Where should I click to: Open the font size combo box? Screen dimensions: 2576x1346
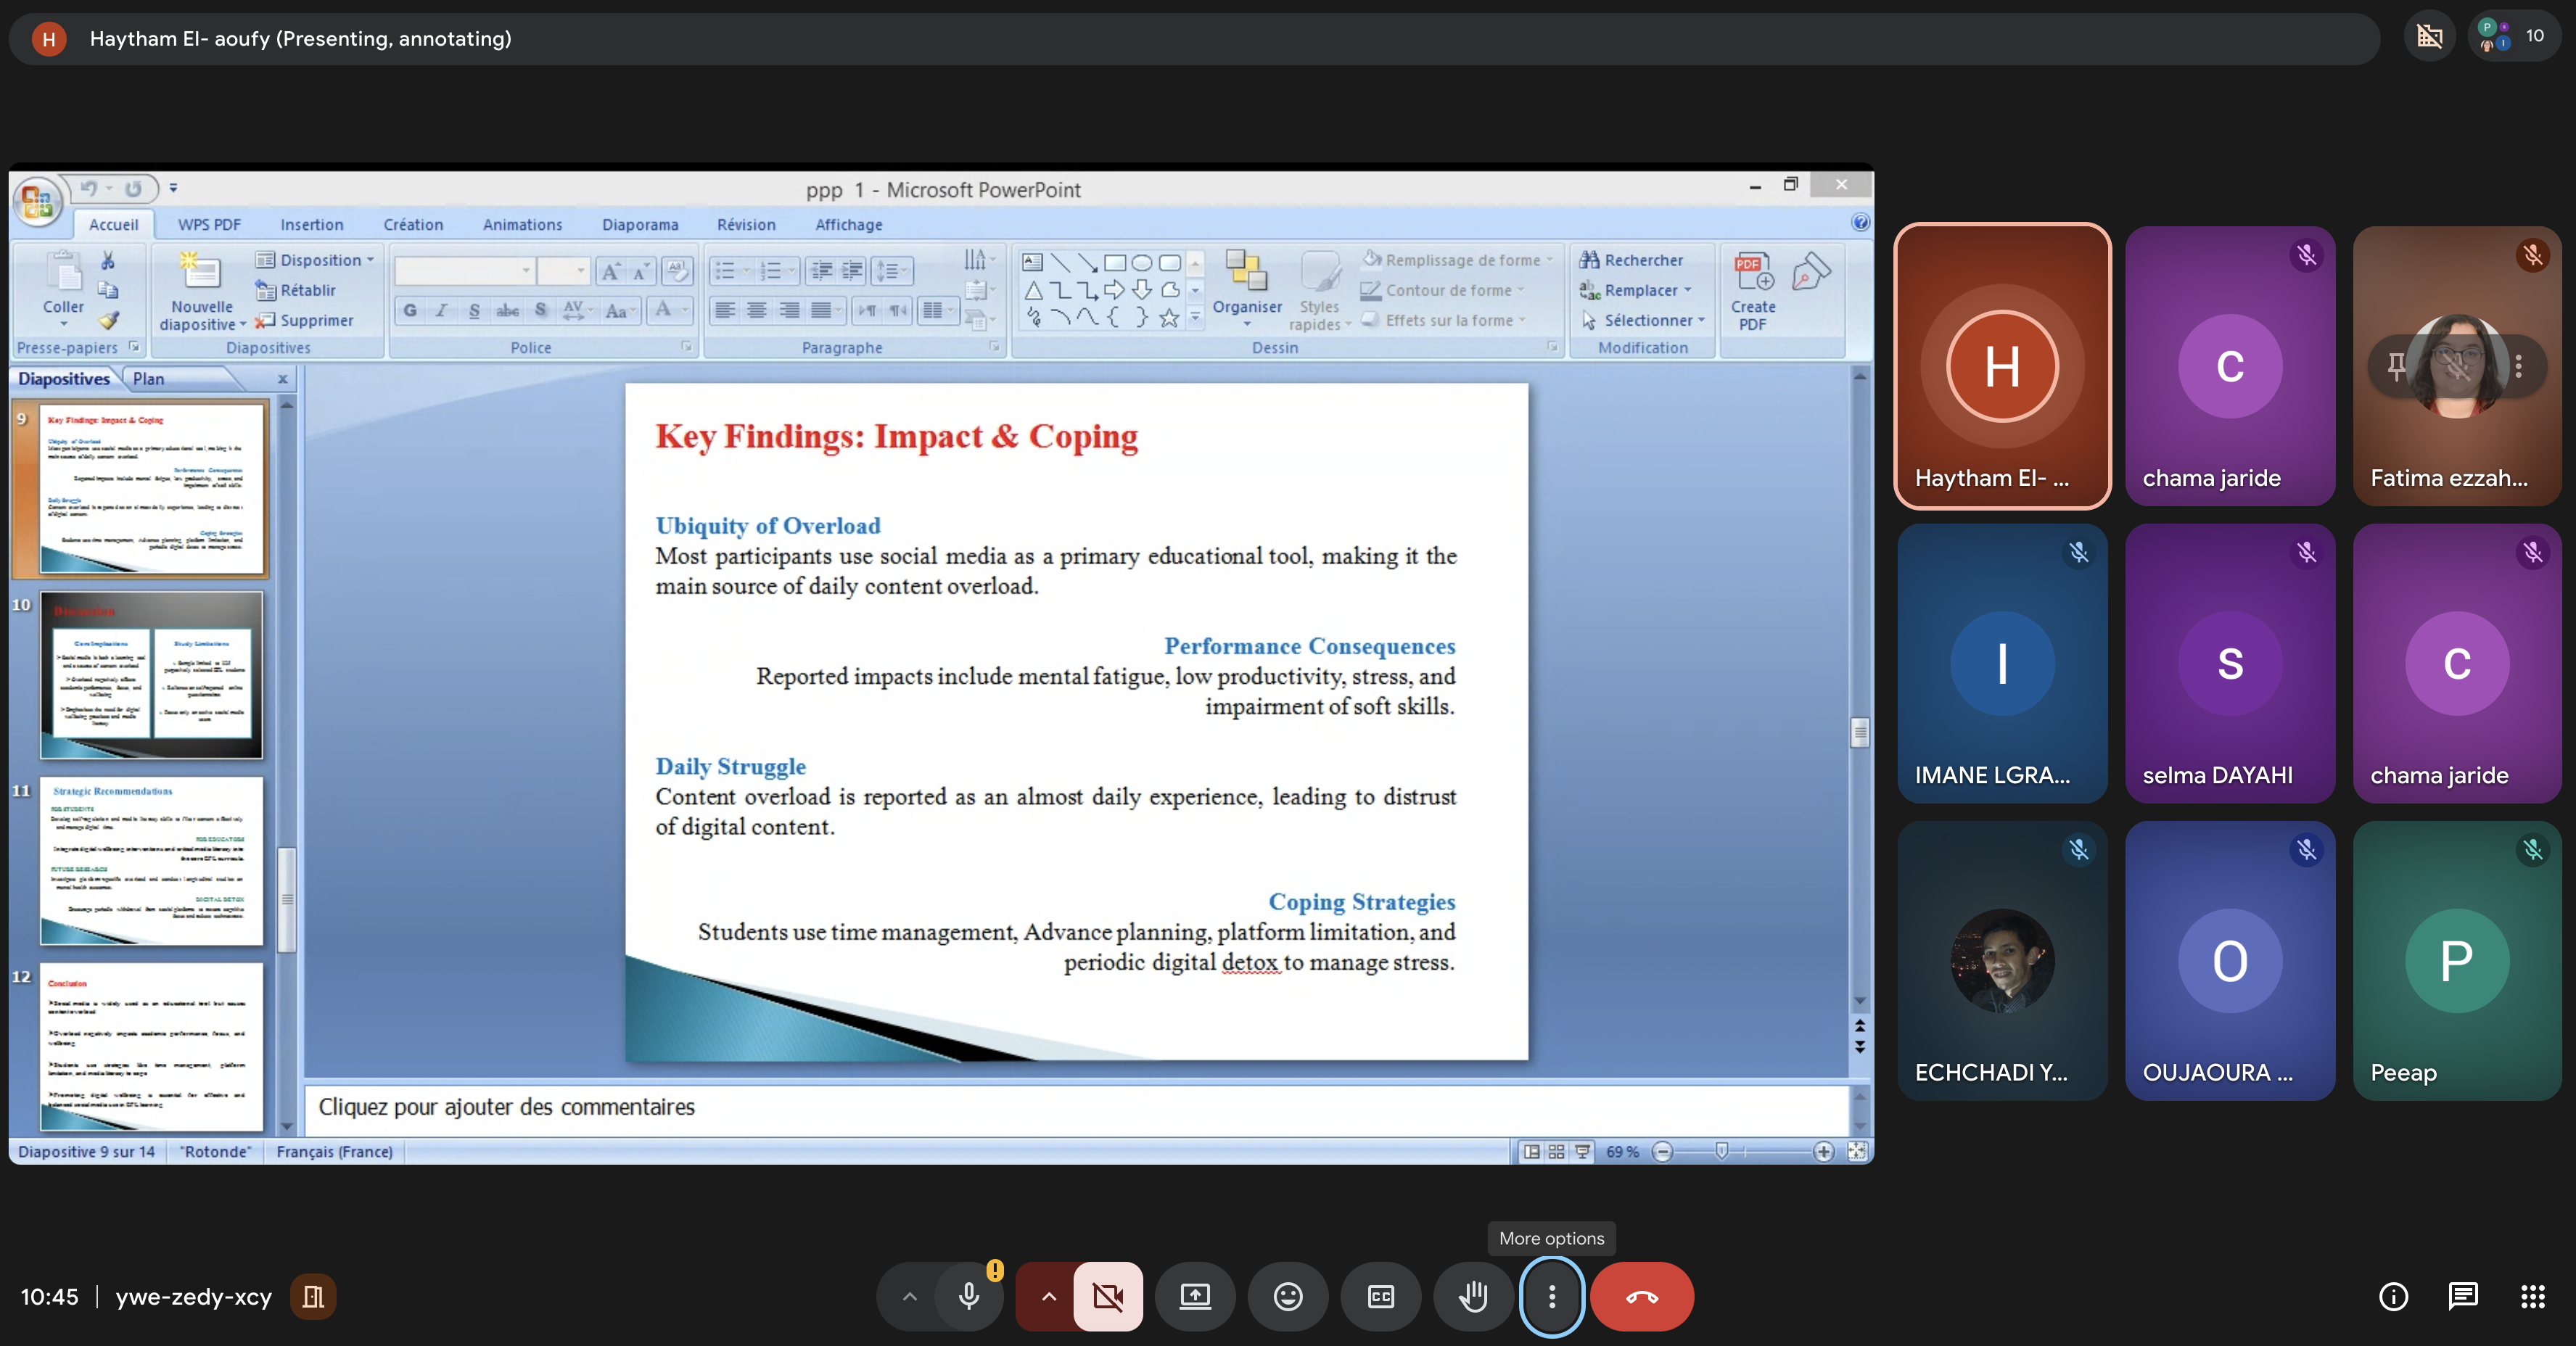pyautogui.click(x=563, y=271)
